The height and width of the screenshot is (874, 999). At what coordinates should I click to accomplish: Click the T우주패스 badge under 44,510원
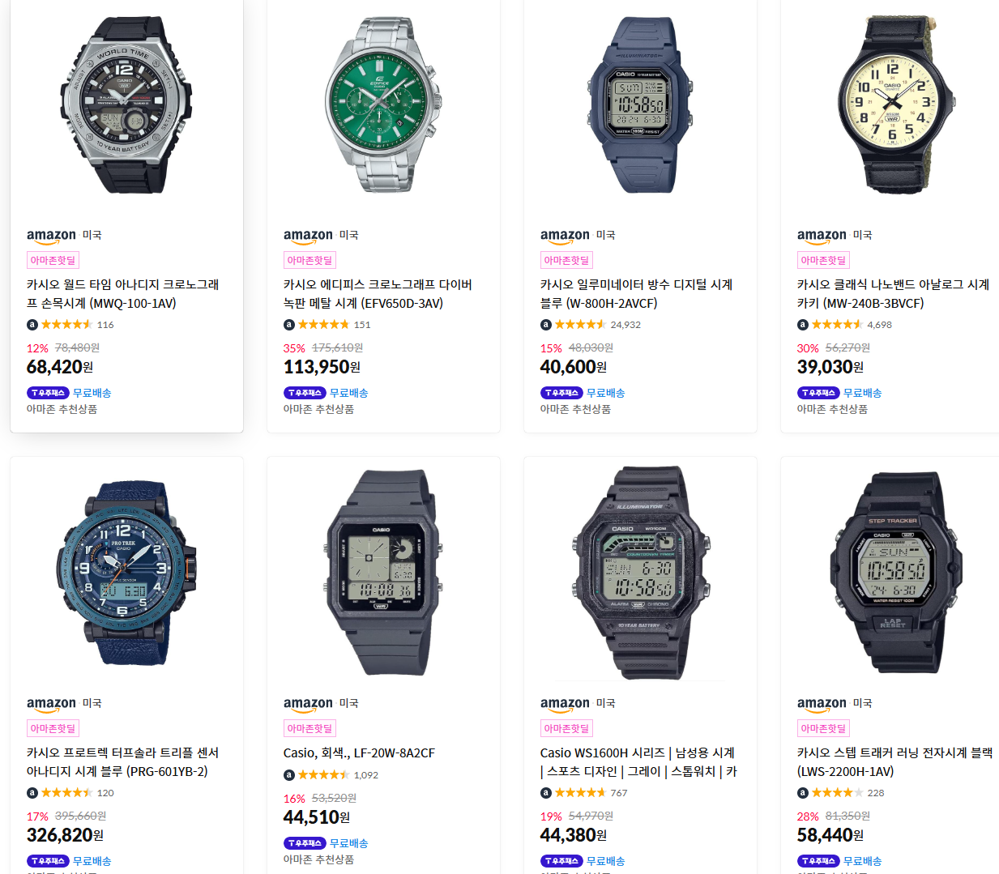tap(305, 843)
